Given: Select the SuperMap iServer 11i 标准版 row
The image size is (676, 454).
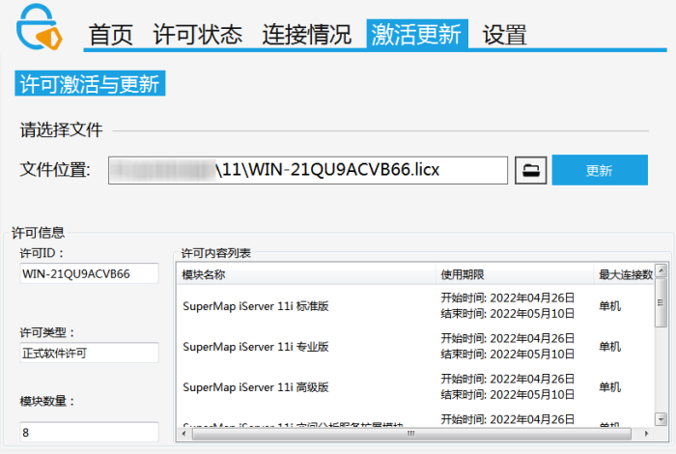Looking at the screenshot, I should [415, 305].
